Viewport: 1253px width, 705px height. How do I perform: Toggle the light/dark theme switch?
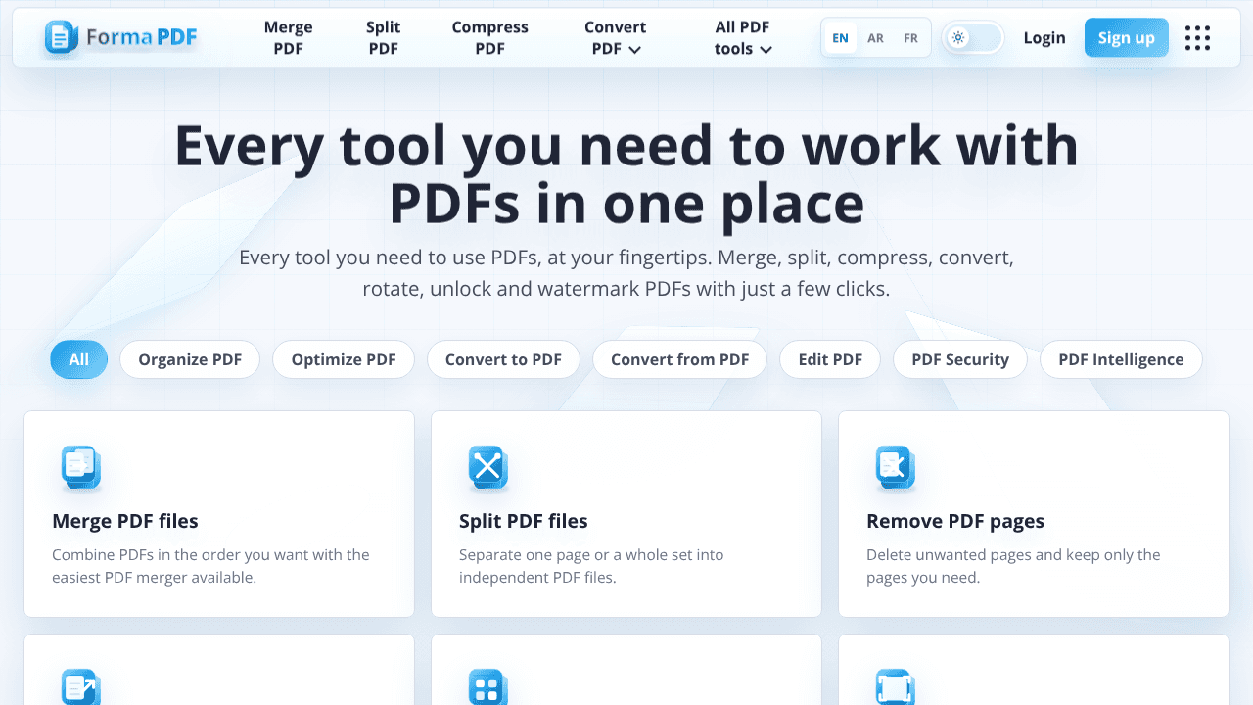pos(973,38)
